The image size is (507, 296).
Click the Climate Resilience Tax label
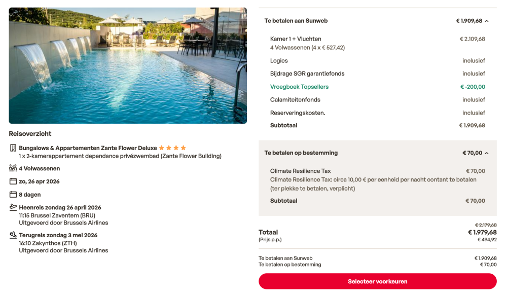tap(300, 171)
